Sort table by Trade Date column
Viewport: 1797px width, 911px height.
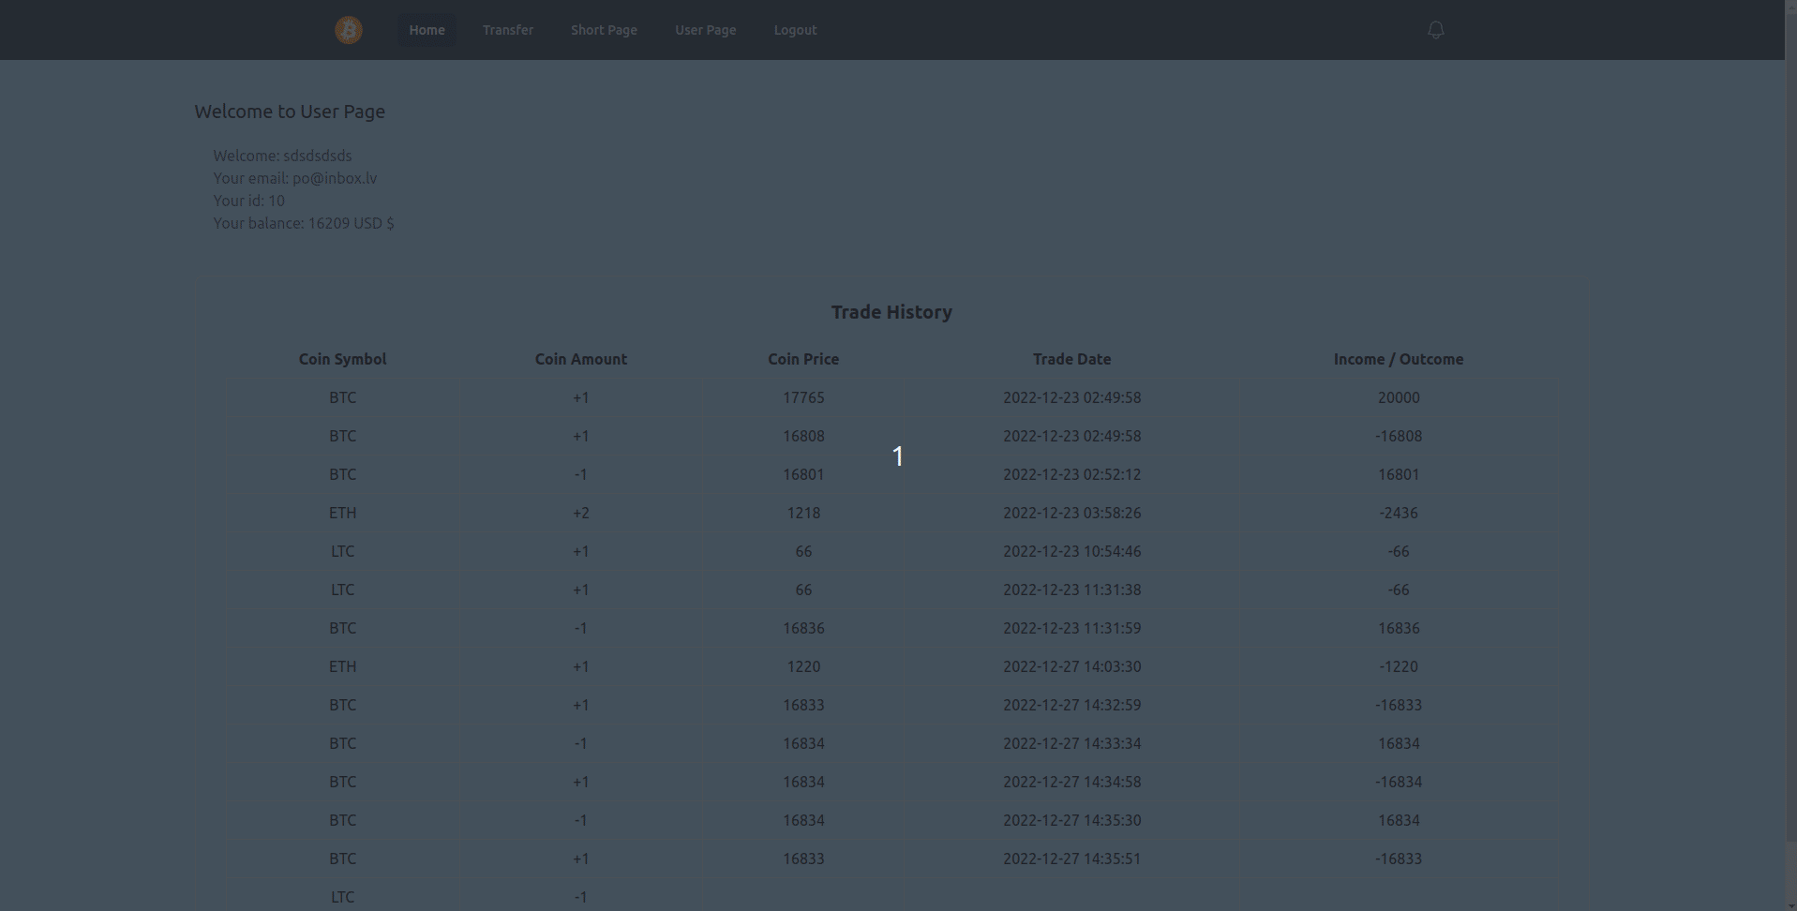tap(1071, 359)
